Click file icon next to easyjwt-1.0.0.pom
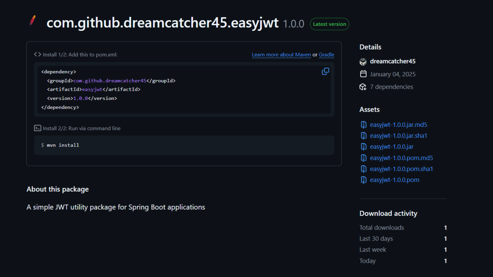This screenshot has height=277, width=493. tap(363, 180)
